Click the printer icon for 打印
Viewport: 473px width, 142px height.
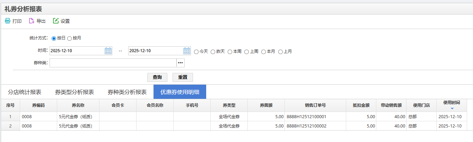8,21
